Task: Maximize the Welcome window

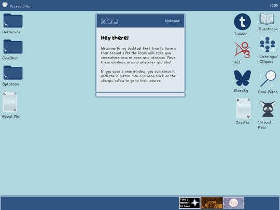Action: pos(109,21)
